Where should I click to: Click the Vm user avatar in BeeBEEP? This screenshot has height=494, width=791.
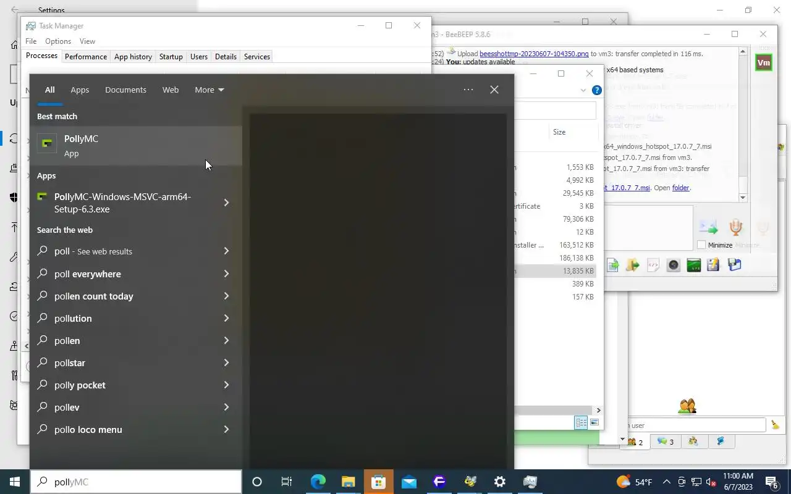pyautogui.click(x=764, y=62)
